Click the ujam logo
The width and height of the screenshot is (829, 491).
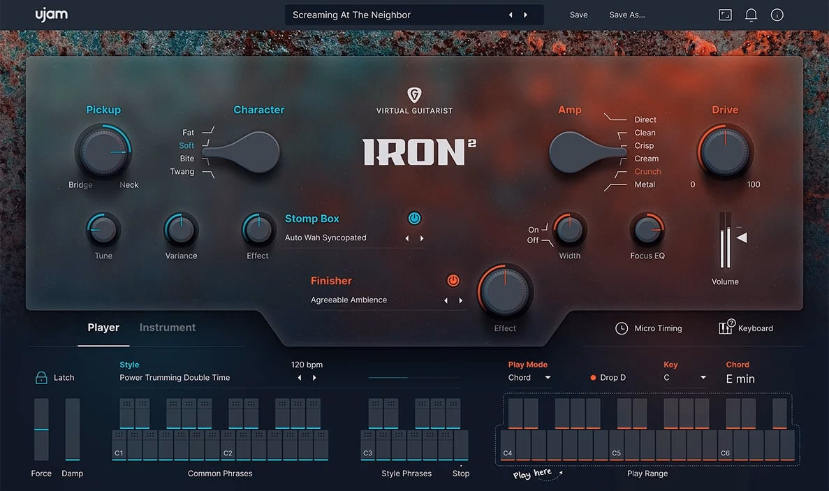coord(51,15)
